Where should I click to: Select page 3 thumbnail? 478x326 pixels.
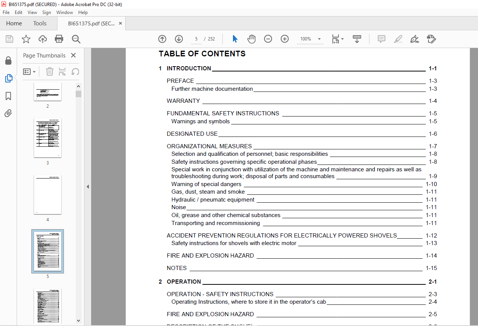(x=48, y=138)
